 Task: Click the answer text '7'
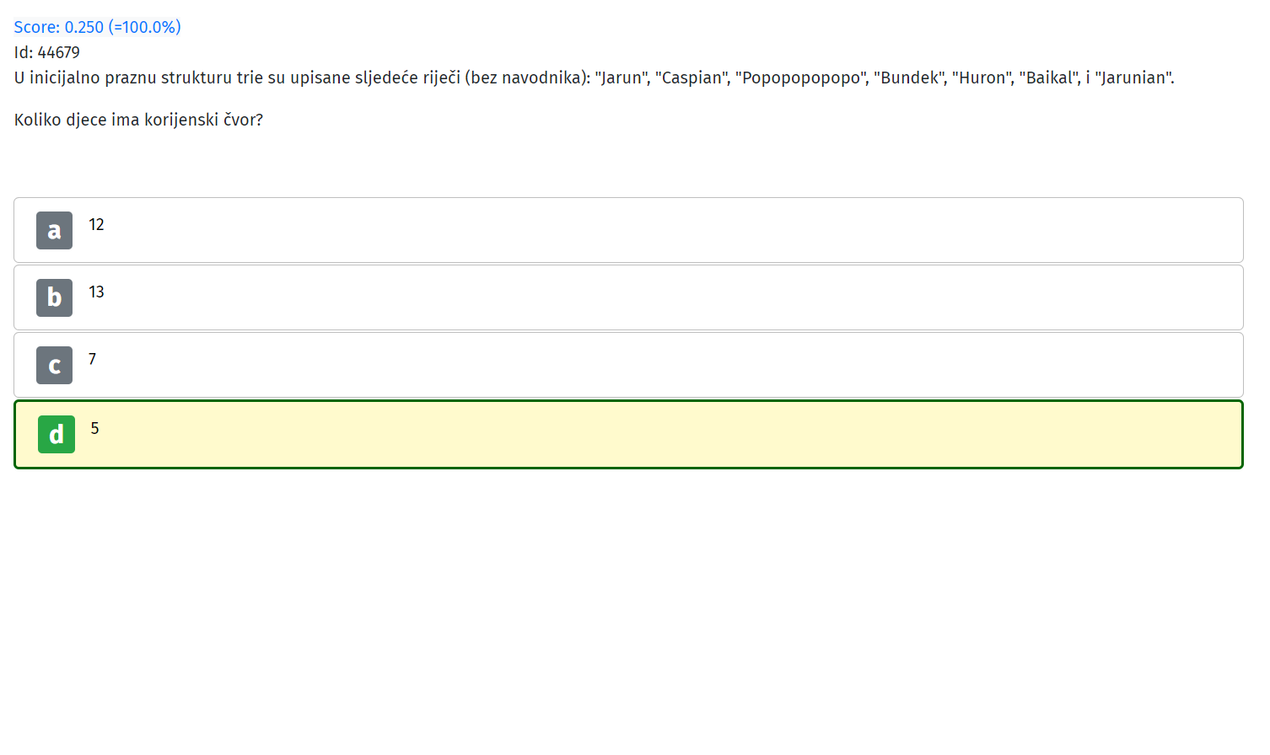point(92,360)
